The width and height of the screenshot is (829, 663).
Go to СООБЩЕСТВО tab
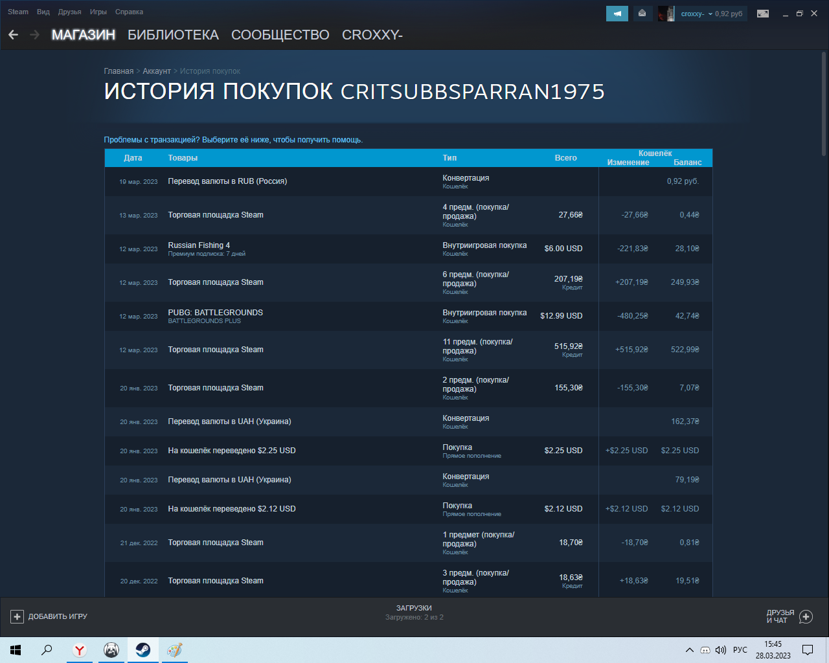[280, 35]
